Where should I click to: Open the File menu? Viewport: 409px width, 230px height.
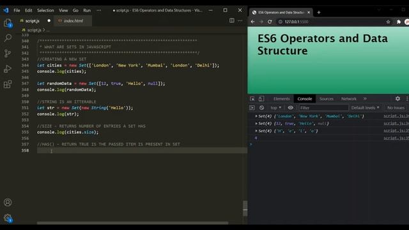point(17,10)
